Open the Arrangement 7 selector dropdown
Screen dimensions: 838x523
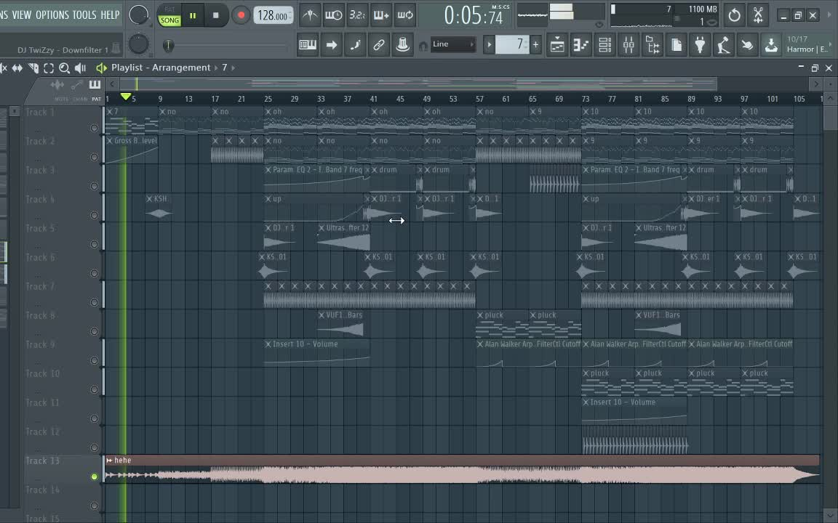224,68
